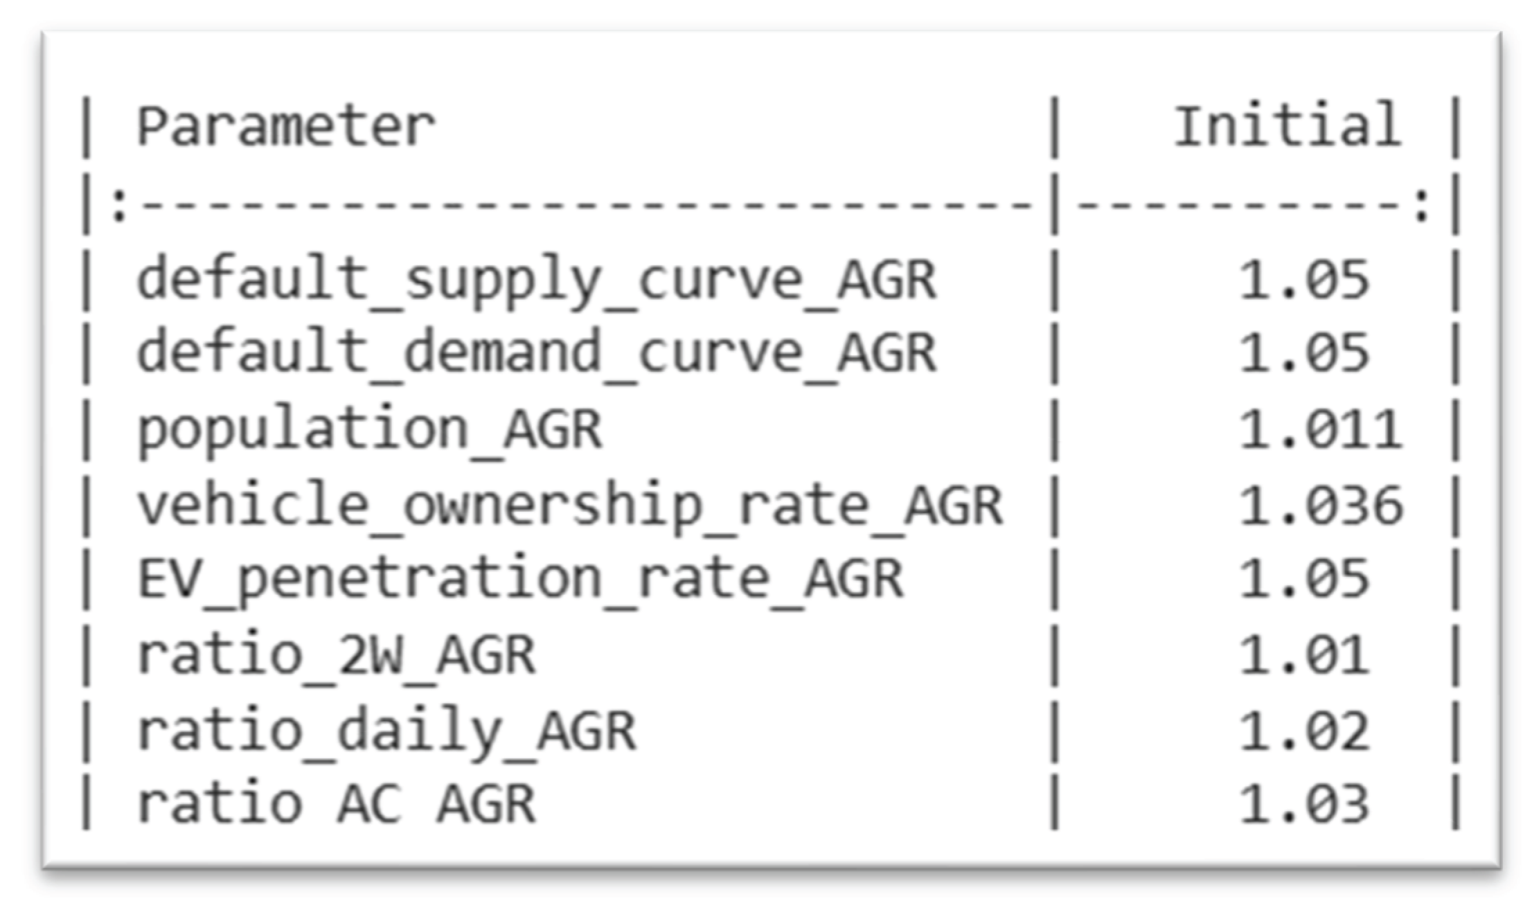The image size is (1532, 901).
Task: Select the ratio_2W_AGR parameter name
Action: coord(337,655)
